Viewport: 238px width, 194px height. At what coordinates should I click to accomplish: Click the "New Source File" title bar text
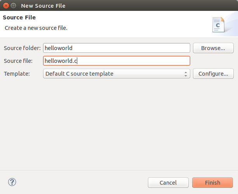[43, 6]
